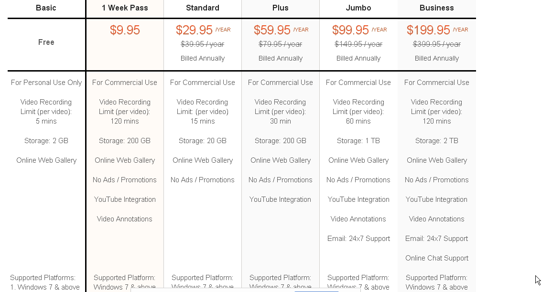Click Email: 24x7 Support under Jumbo

(x=358, y=239)
